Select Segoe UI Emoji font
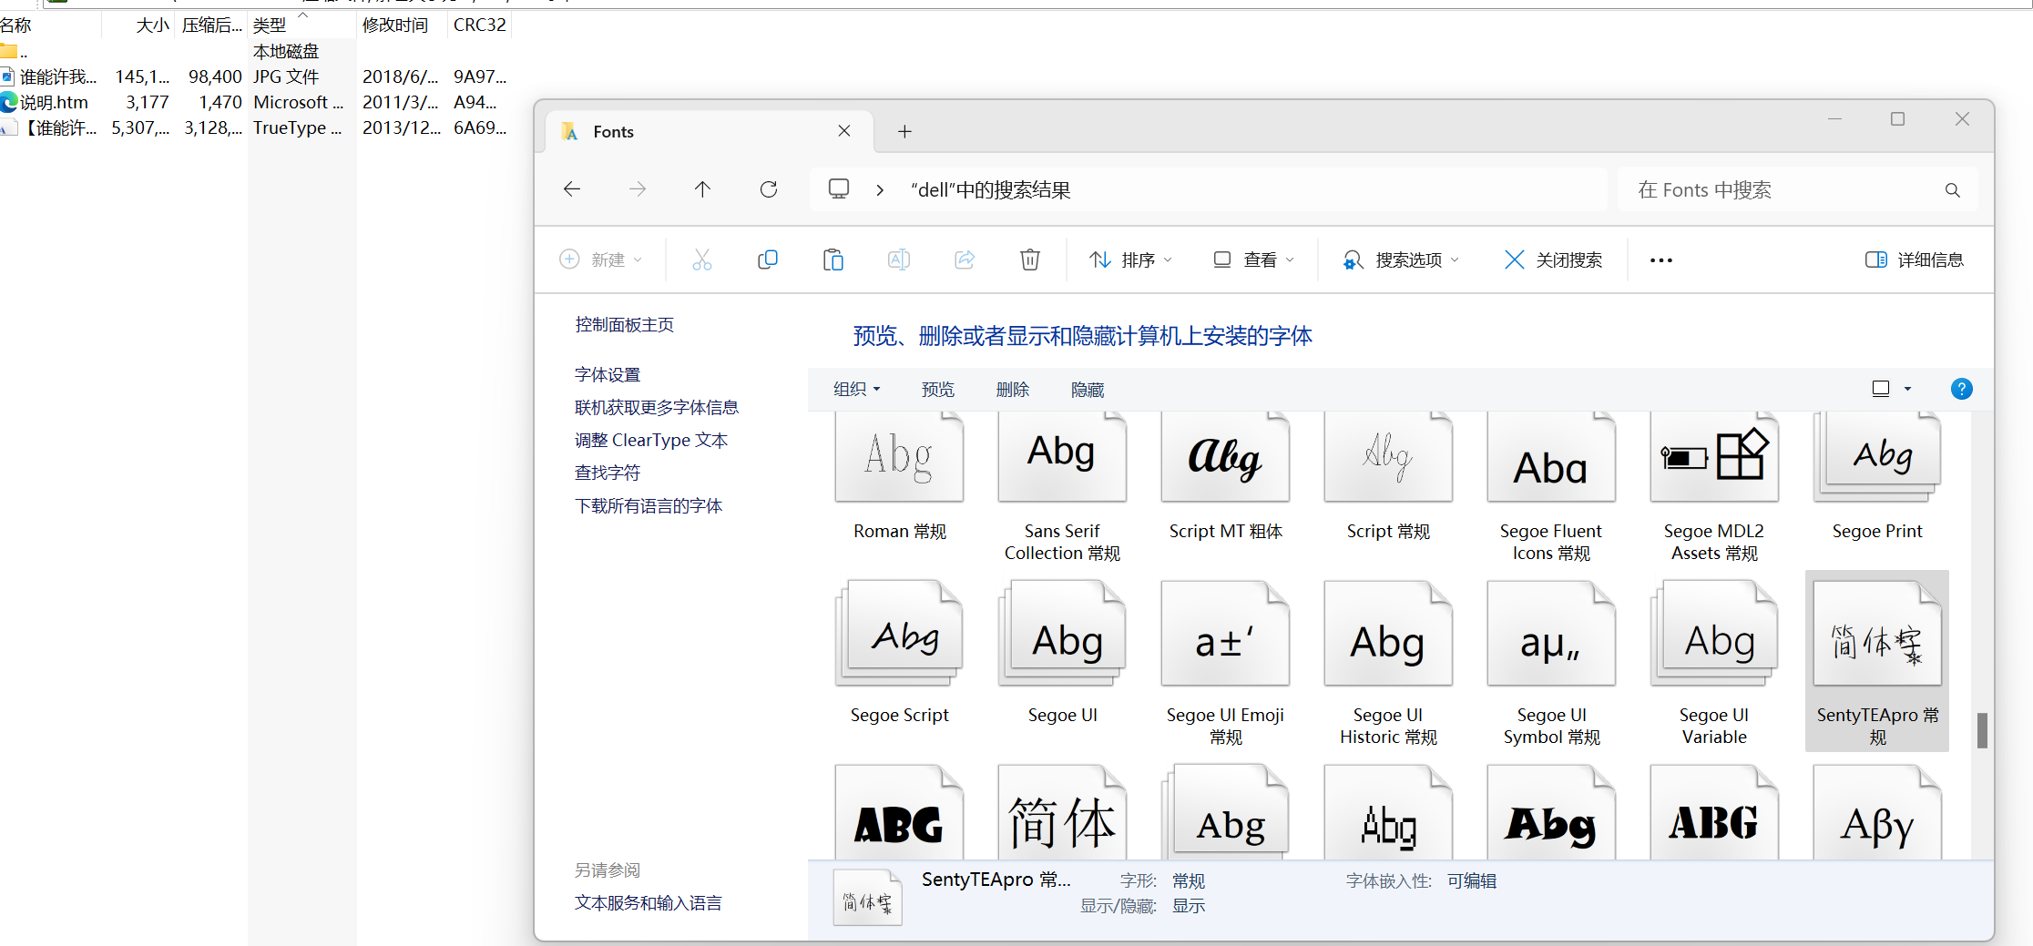This screenshot has height=946, width=2033. pos(1225,664)
